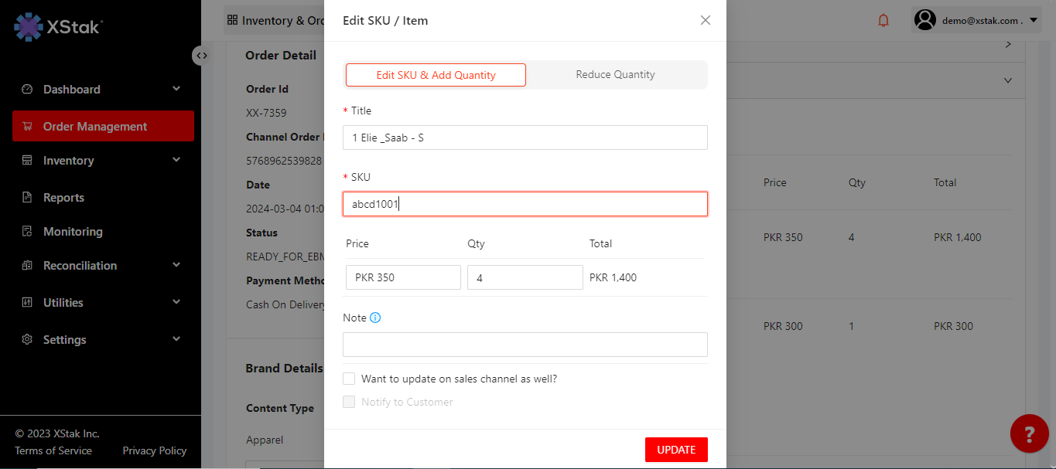The height and width of the screenshot is (469, 1056).
Task: Select the Edit SKU & Add Quantity tab
Action: pyautogui.click(x=436, y=75)
